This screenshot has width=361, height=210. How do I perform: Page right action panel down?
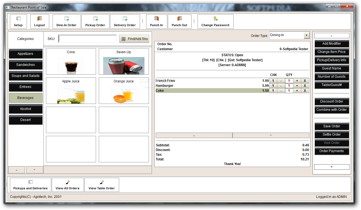(x=332, y=167)
